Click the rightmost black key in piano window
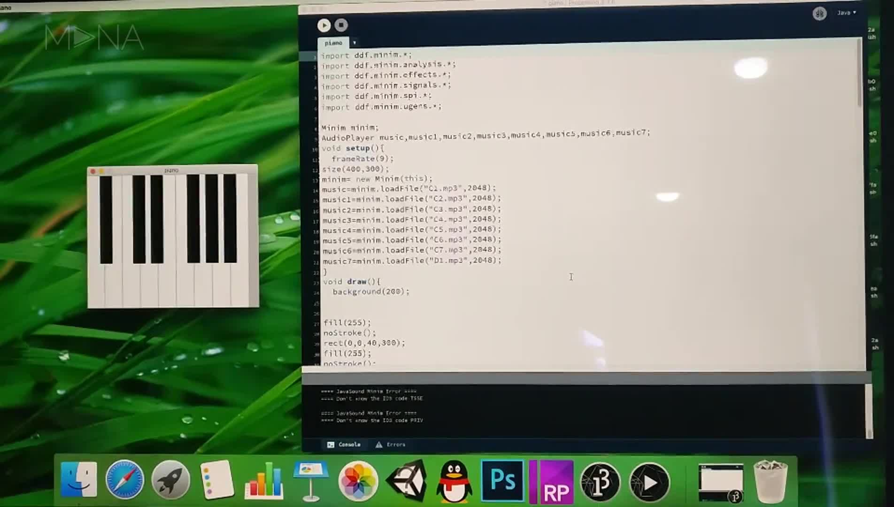Screen dimensions: 894x507 click(x=230, y=218)
